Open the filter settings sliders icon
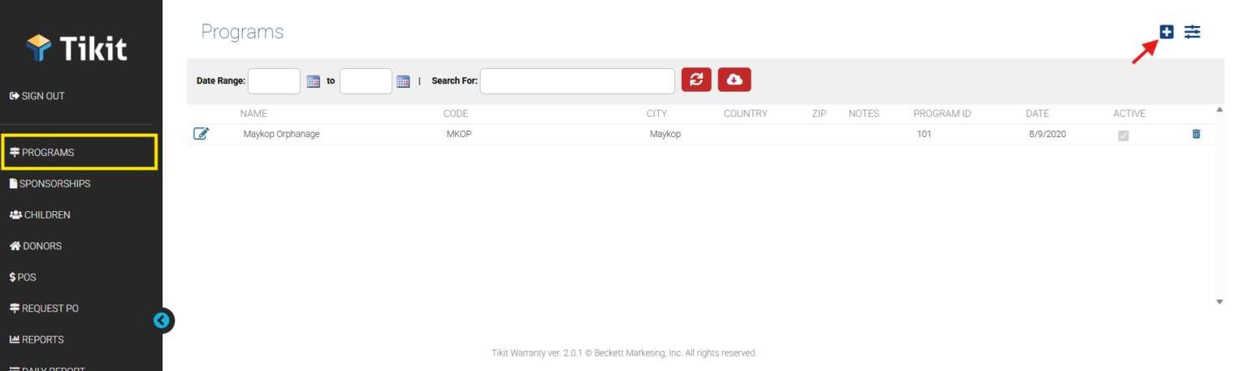This screenshot has height=371, width=1248. (x=1192, y=32)
